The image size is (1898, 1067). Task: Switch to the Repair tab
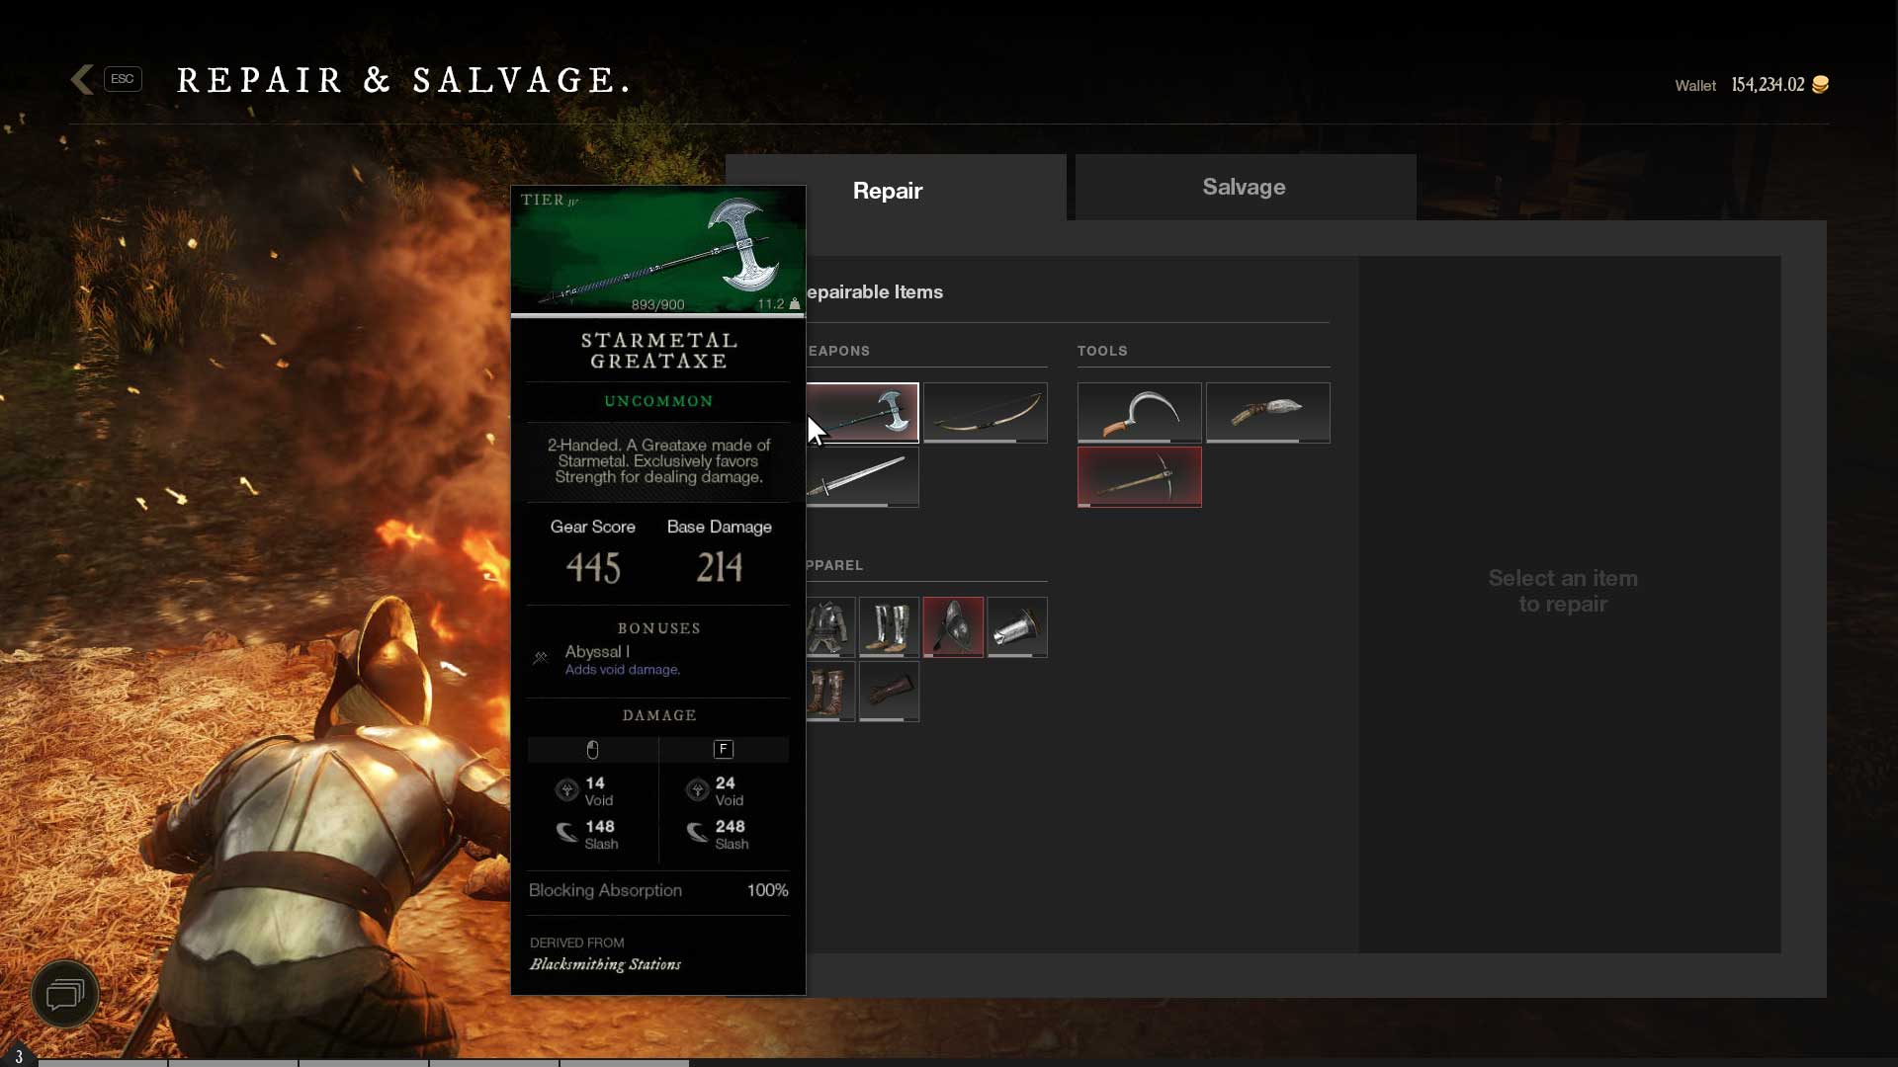coord(887,190)
